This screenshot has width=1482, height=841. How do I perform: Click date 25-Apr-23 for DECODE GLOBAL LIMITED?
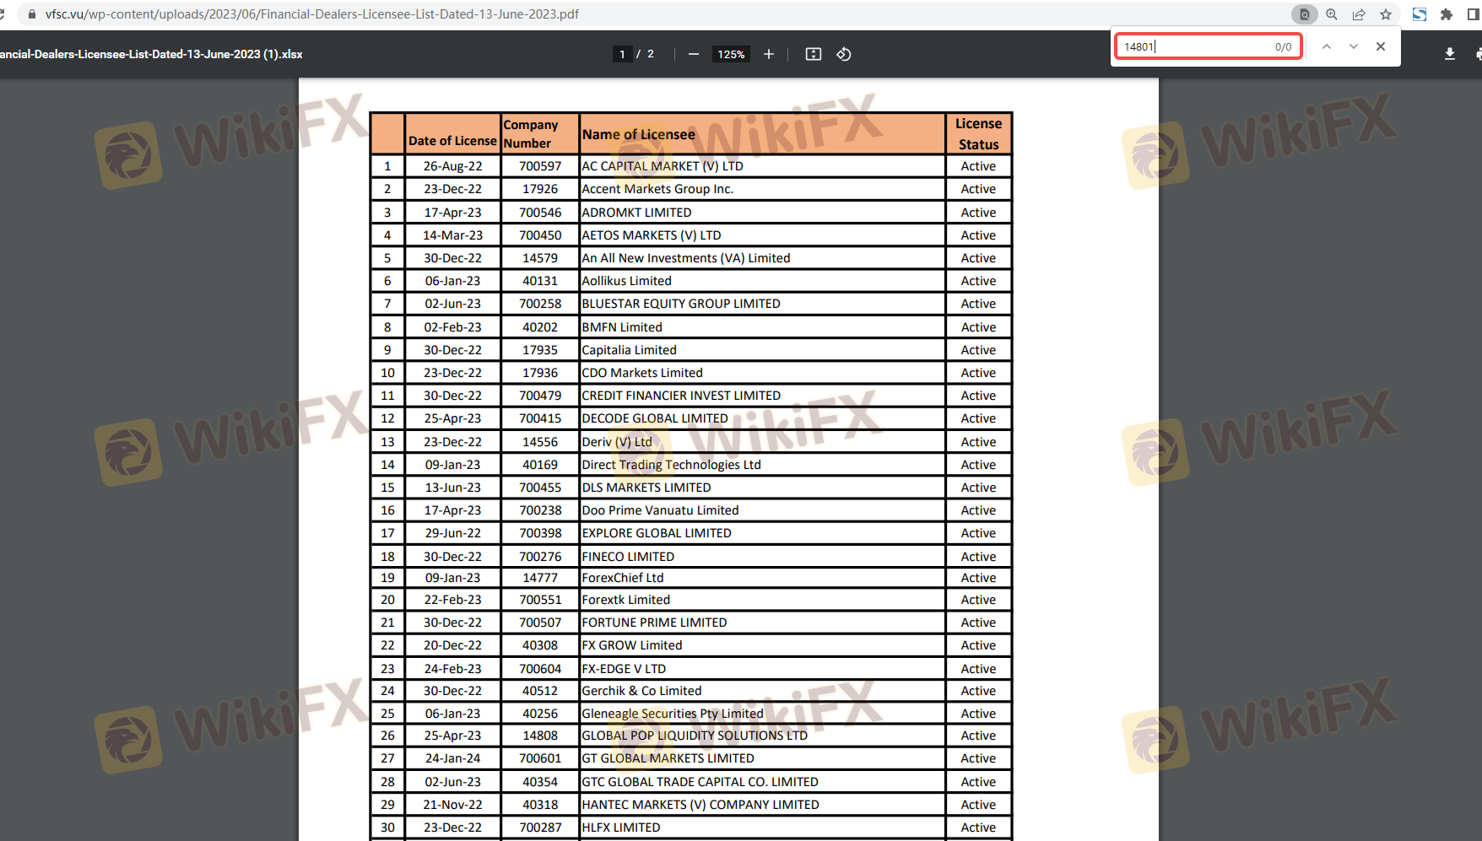point(452,418)
